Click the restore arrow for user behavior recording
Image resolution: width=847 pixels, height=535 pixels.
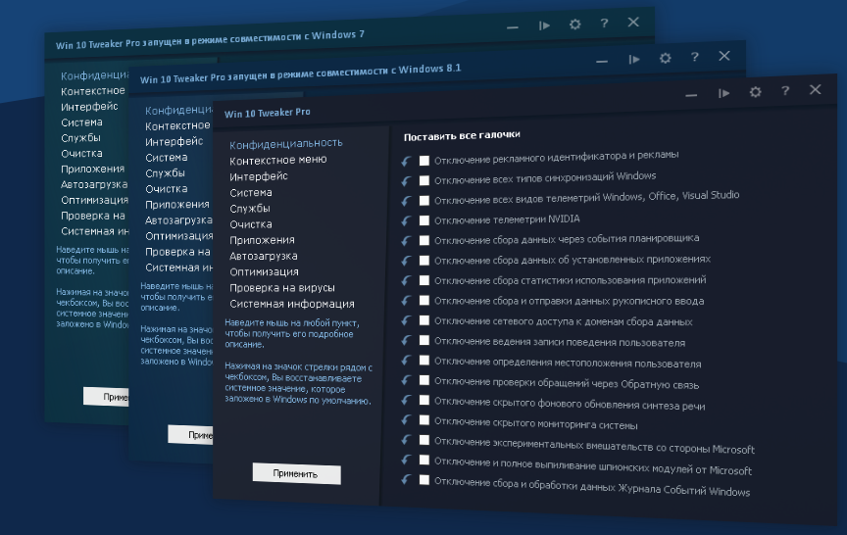tap(407, 341)
